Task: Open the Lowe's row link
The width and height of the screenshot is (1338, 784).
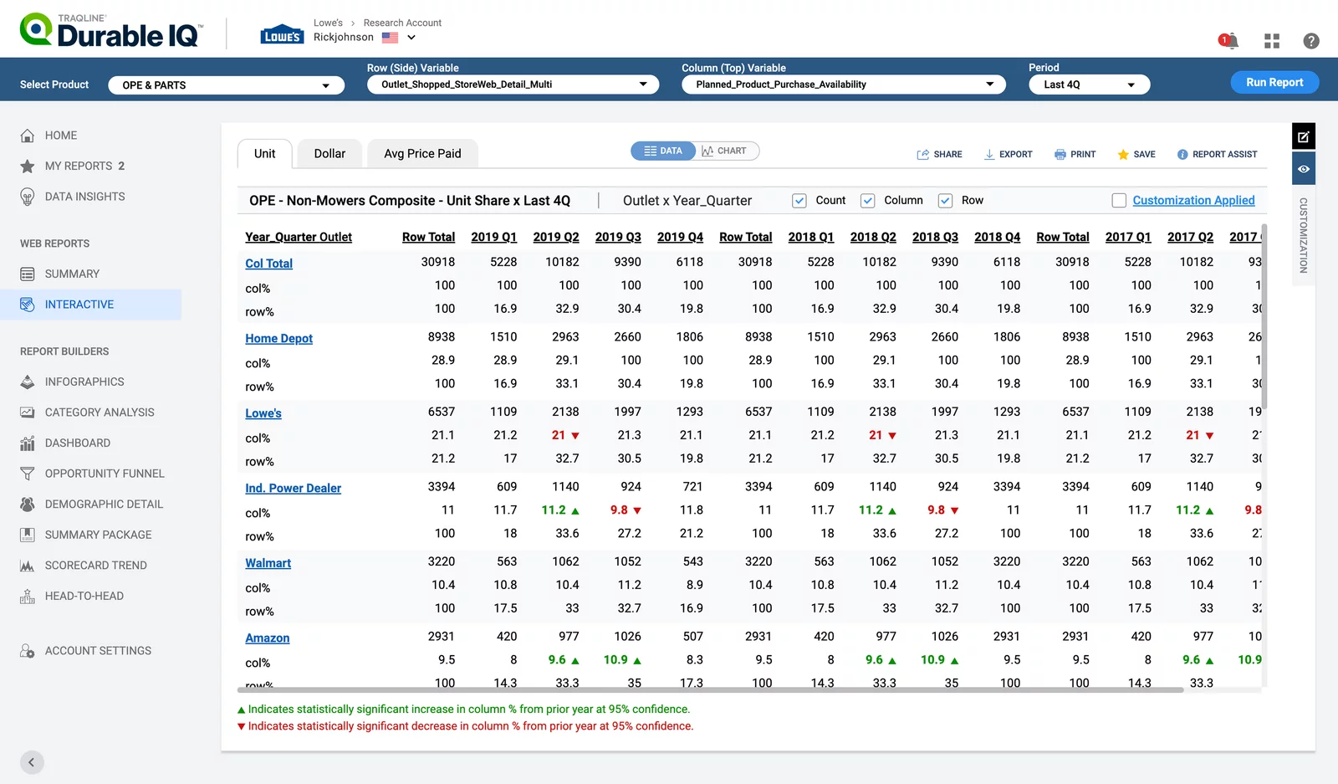Action: (263, 413)
